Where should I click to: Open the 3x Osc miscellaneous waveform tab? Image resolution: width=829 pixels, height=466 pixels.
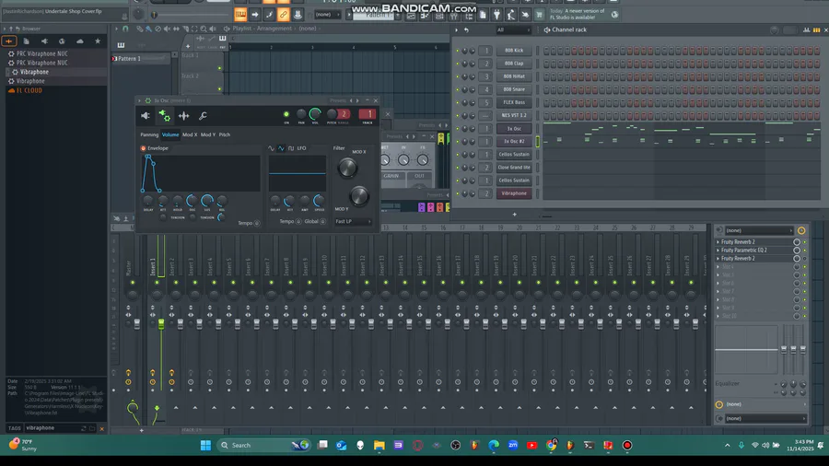(x=183, y=116)
